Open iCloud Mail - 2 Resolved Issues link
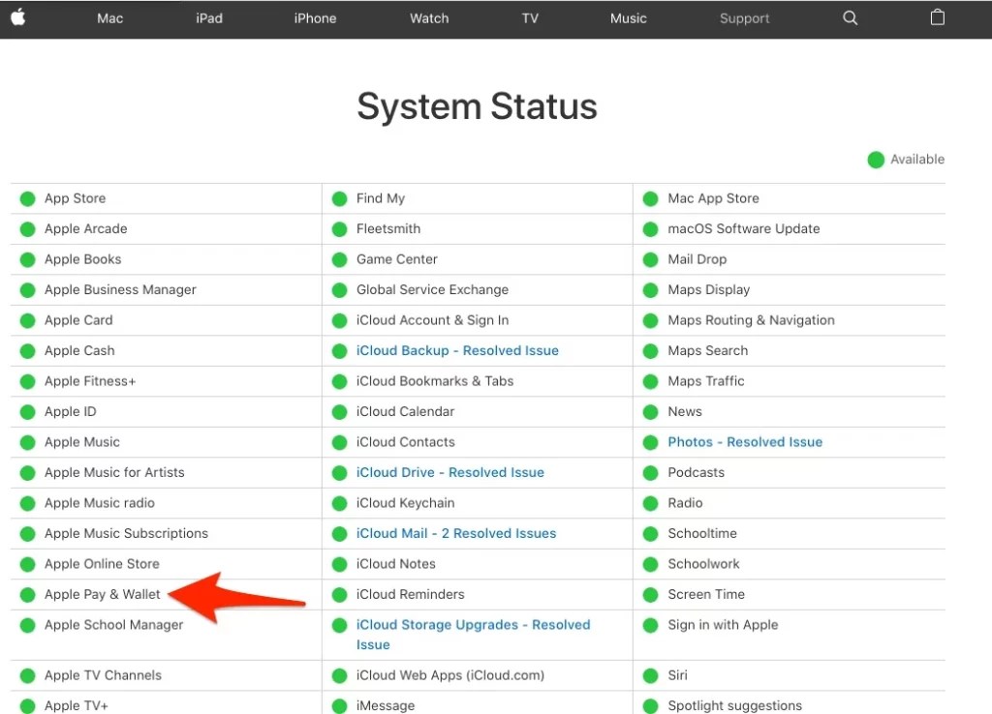Viewport: 992px width, 714px height. (x=456, y=533)
